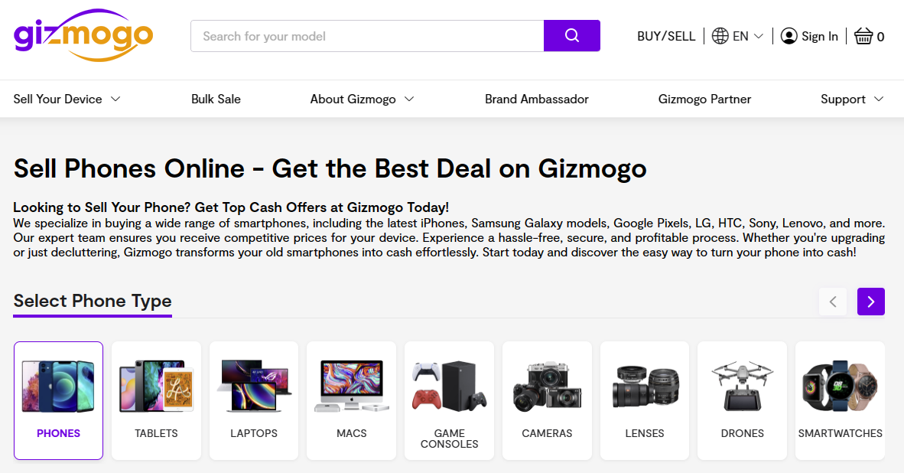Open the Bulk Sale menu item

coord(216,99)
